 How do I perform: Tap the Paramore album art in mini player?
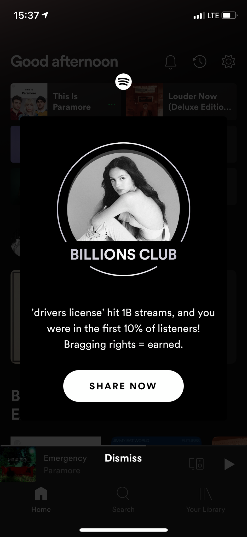pos(18,464)
